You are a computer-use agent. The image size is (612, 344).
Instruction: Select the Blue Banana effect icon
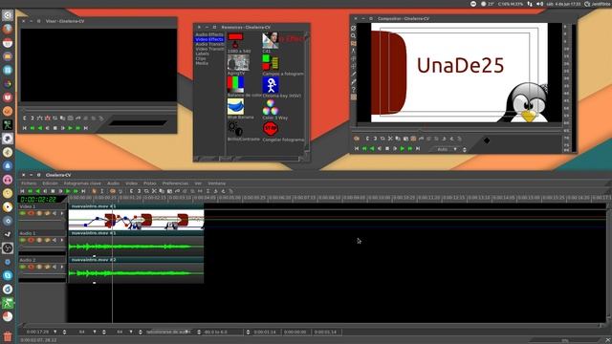(x=236, y=106)
